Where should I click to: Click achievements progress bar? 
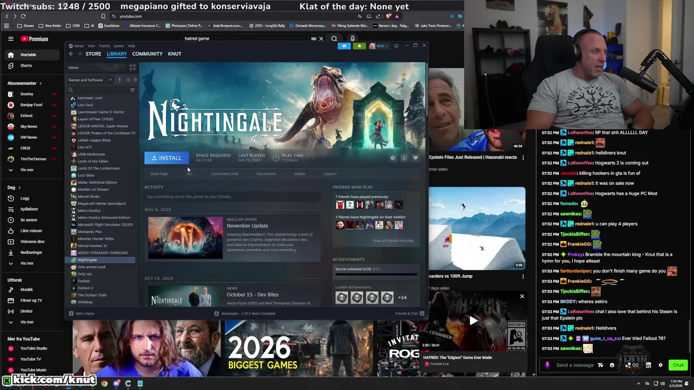coord(376,274)
